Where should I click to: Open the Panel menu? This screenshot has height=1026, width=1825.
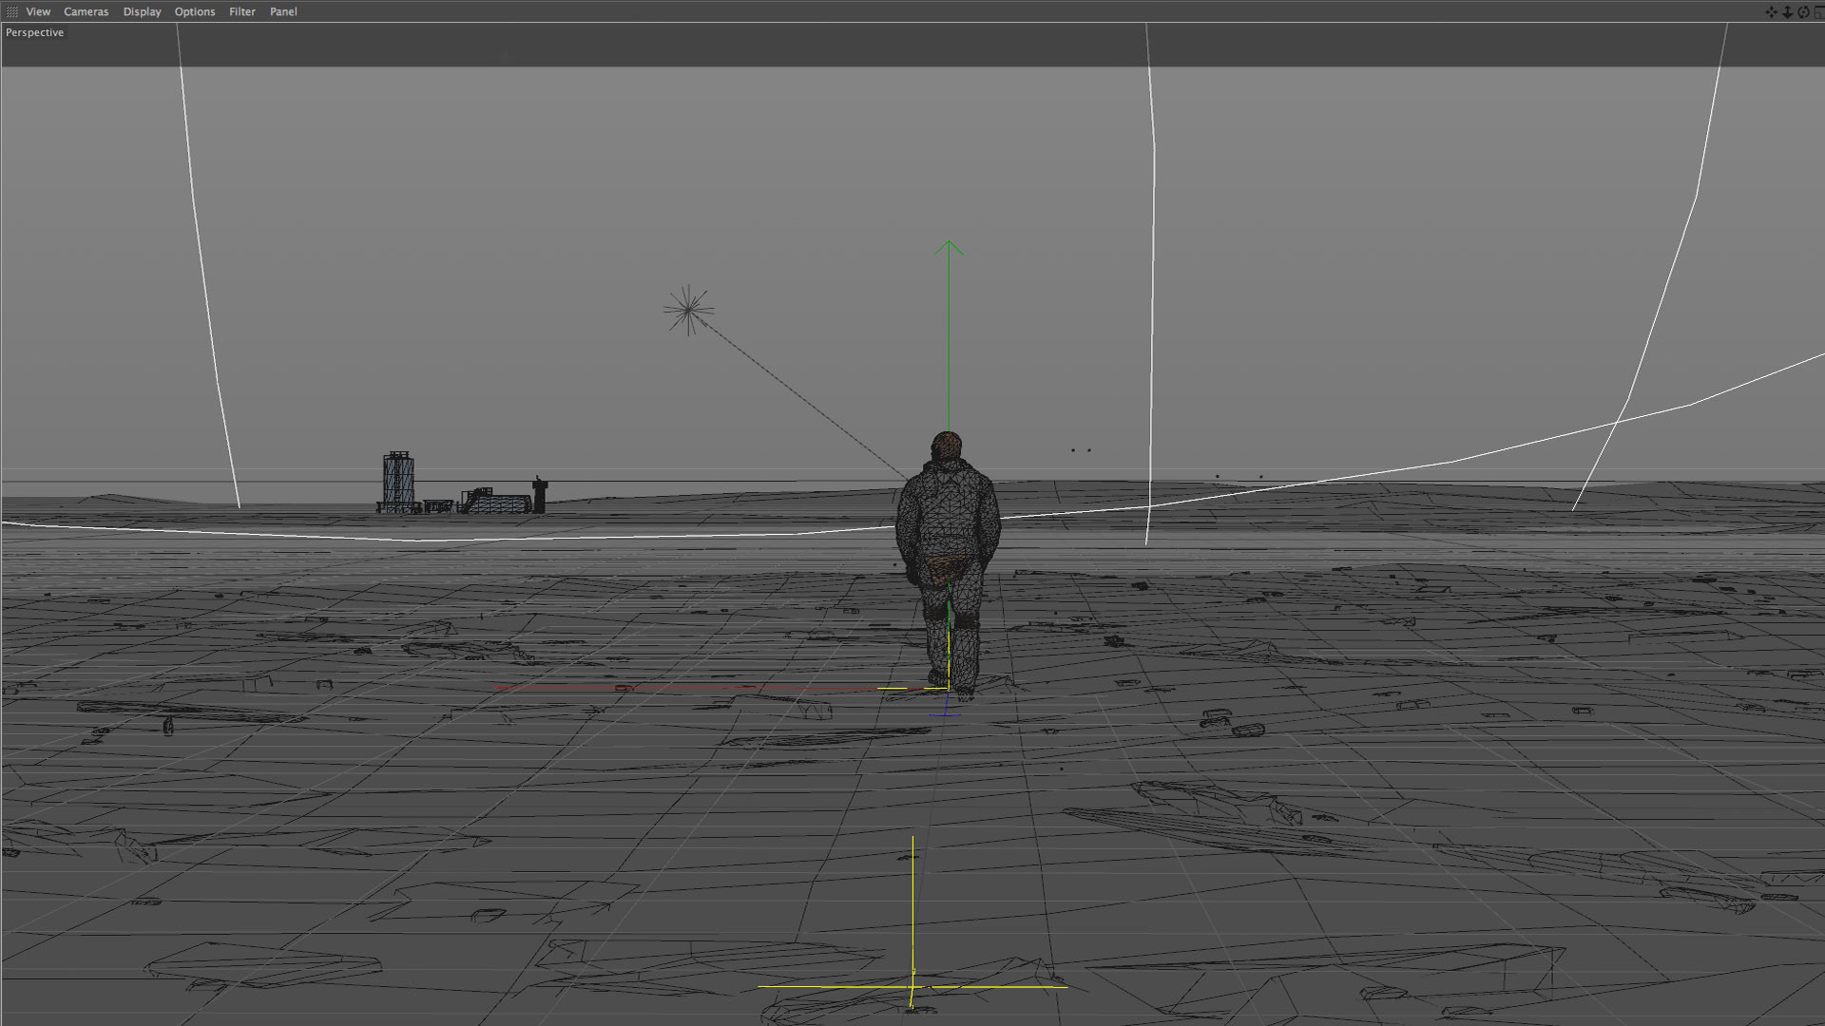click(x=283, y=12)
